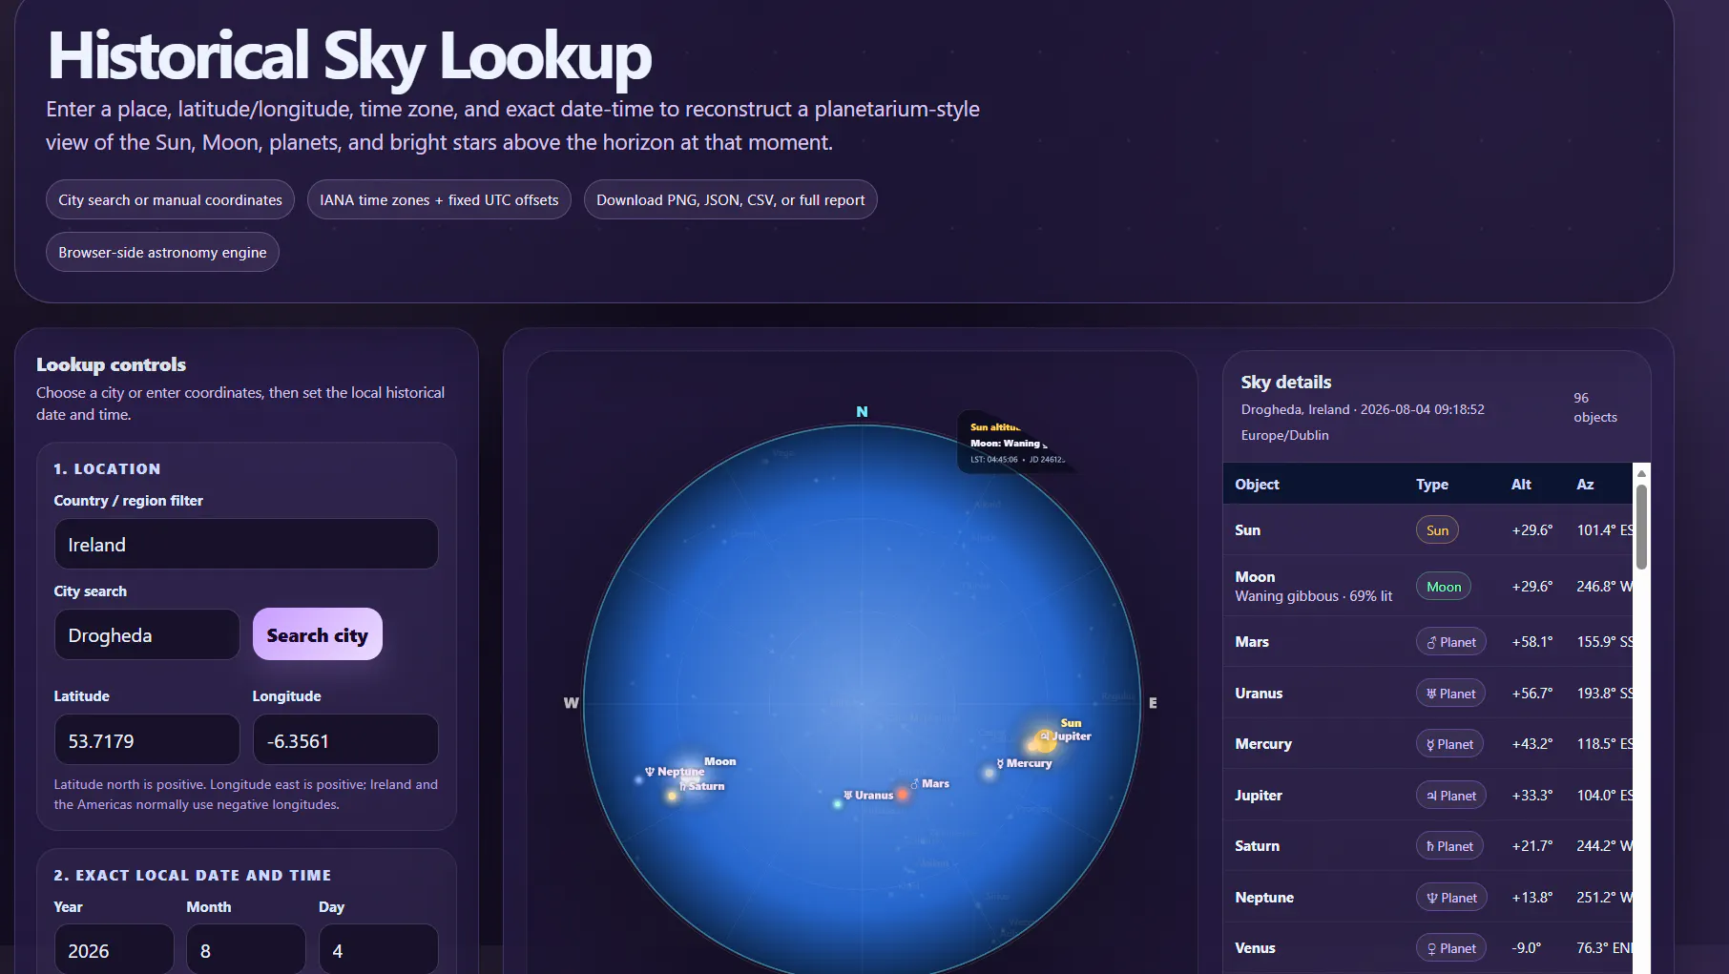This screenshot has height=974, width=1729.
Task: Click the Planet badge in the Neptune row
Action: pos(1451,898)
